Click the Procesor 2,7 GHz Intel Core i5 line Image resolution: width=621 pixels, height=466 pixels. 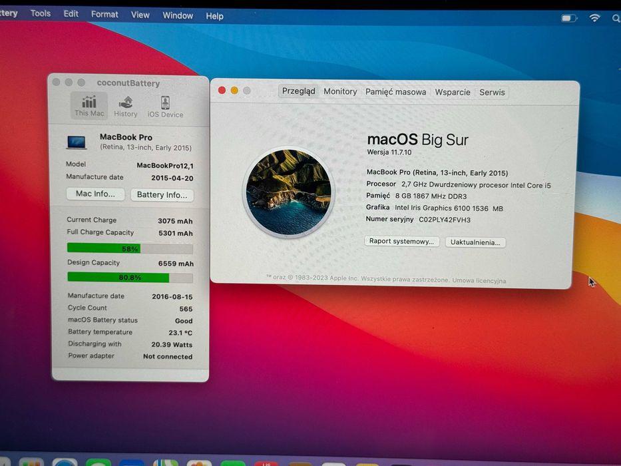pos(459,184)
